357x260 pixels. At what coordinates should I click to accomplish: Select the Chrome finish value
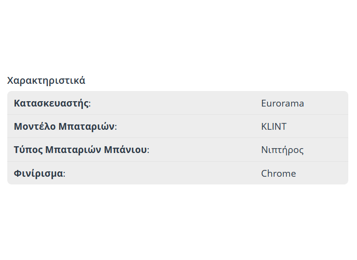(x=279, y=173)
